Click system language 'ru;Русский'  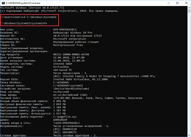[61, 92]
